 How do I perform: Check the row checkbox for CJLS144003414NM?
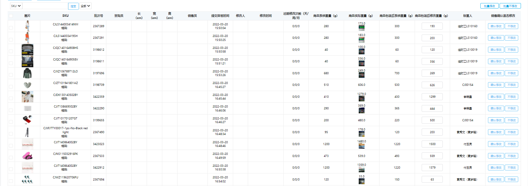pyautogui.click(x=11, y=28)
